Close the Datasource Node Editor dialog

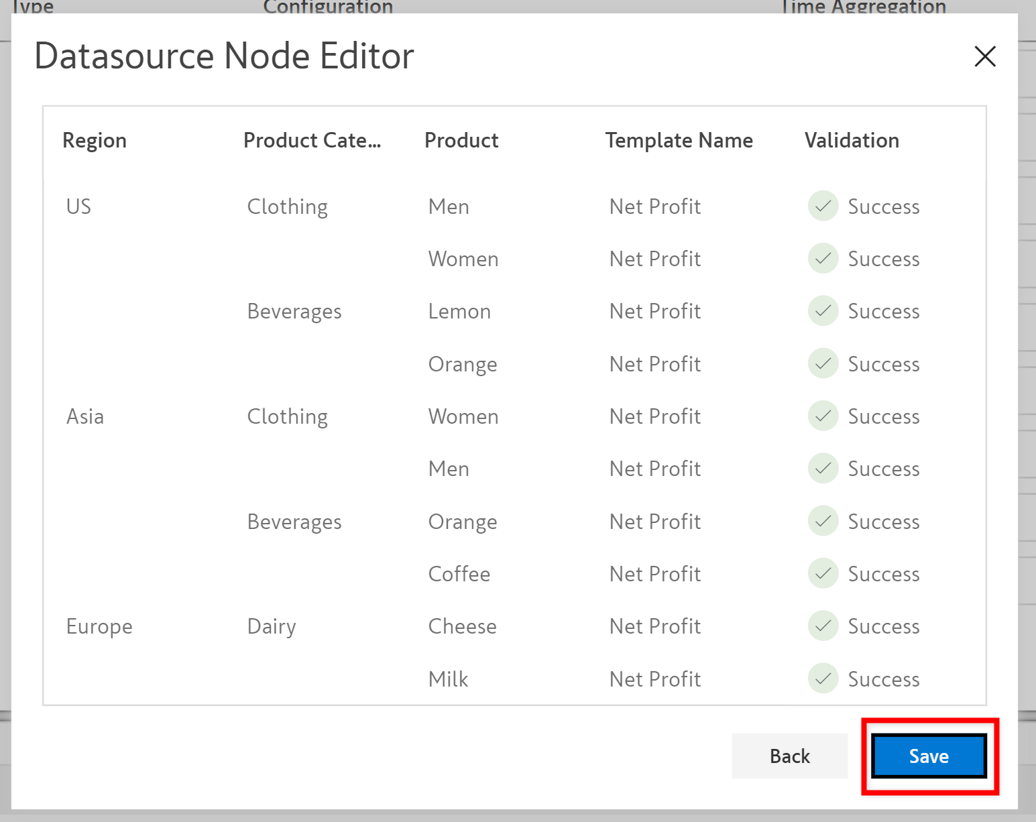(984, 56)
